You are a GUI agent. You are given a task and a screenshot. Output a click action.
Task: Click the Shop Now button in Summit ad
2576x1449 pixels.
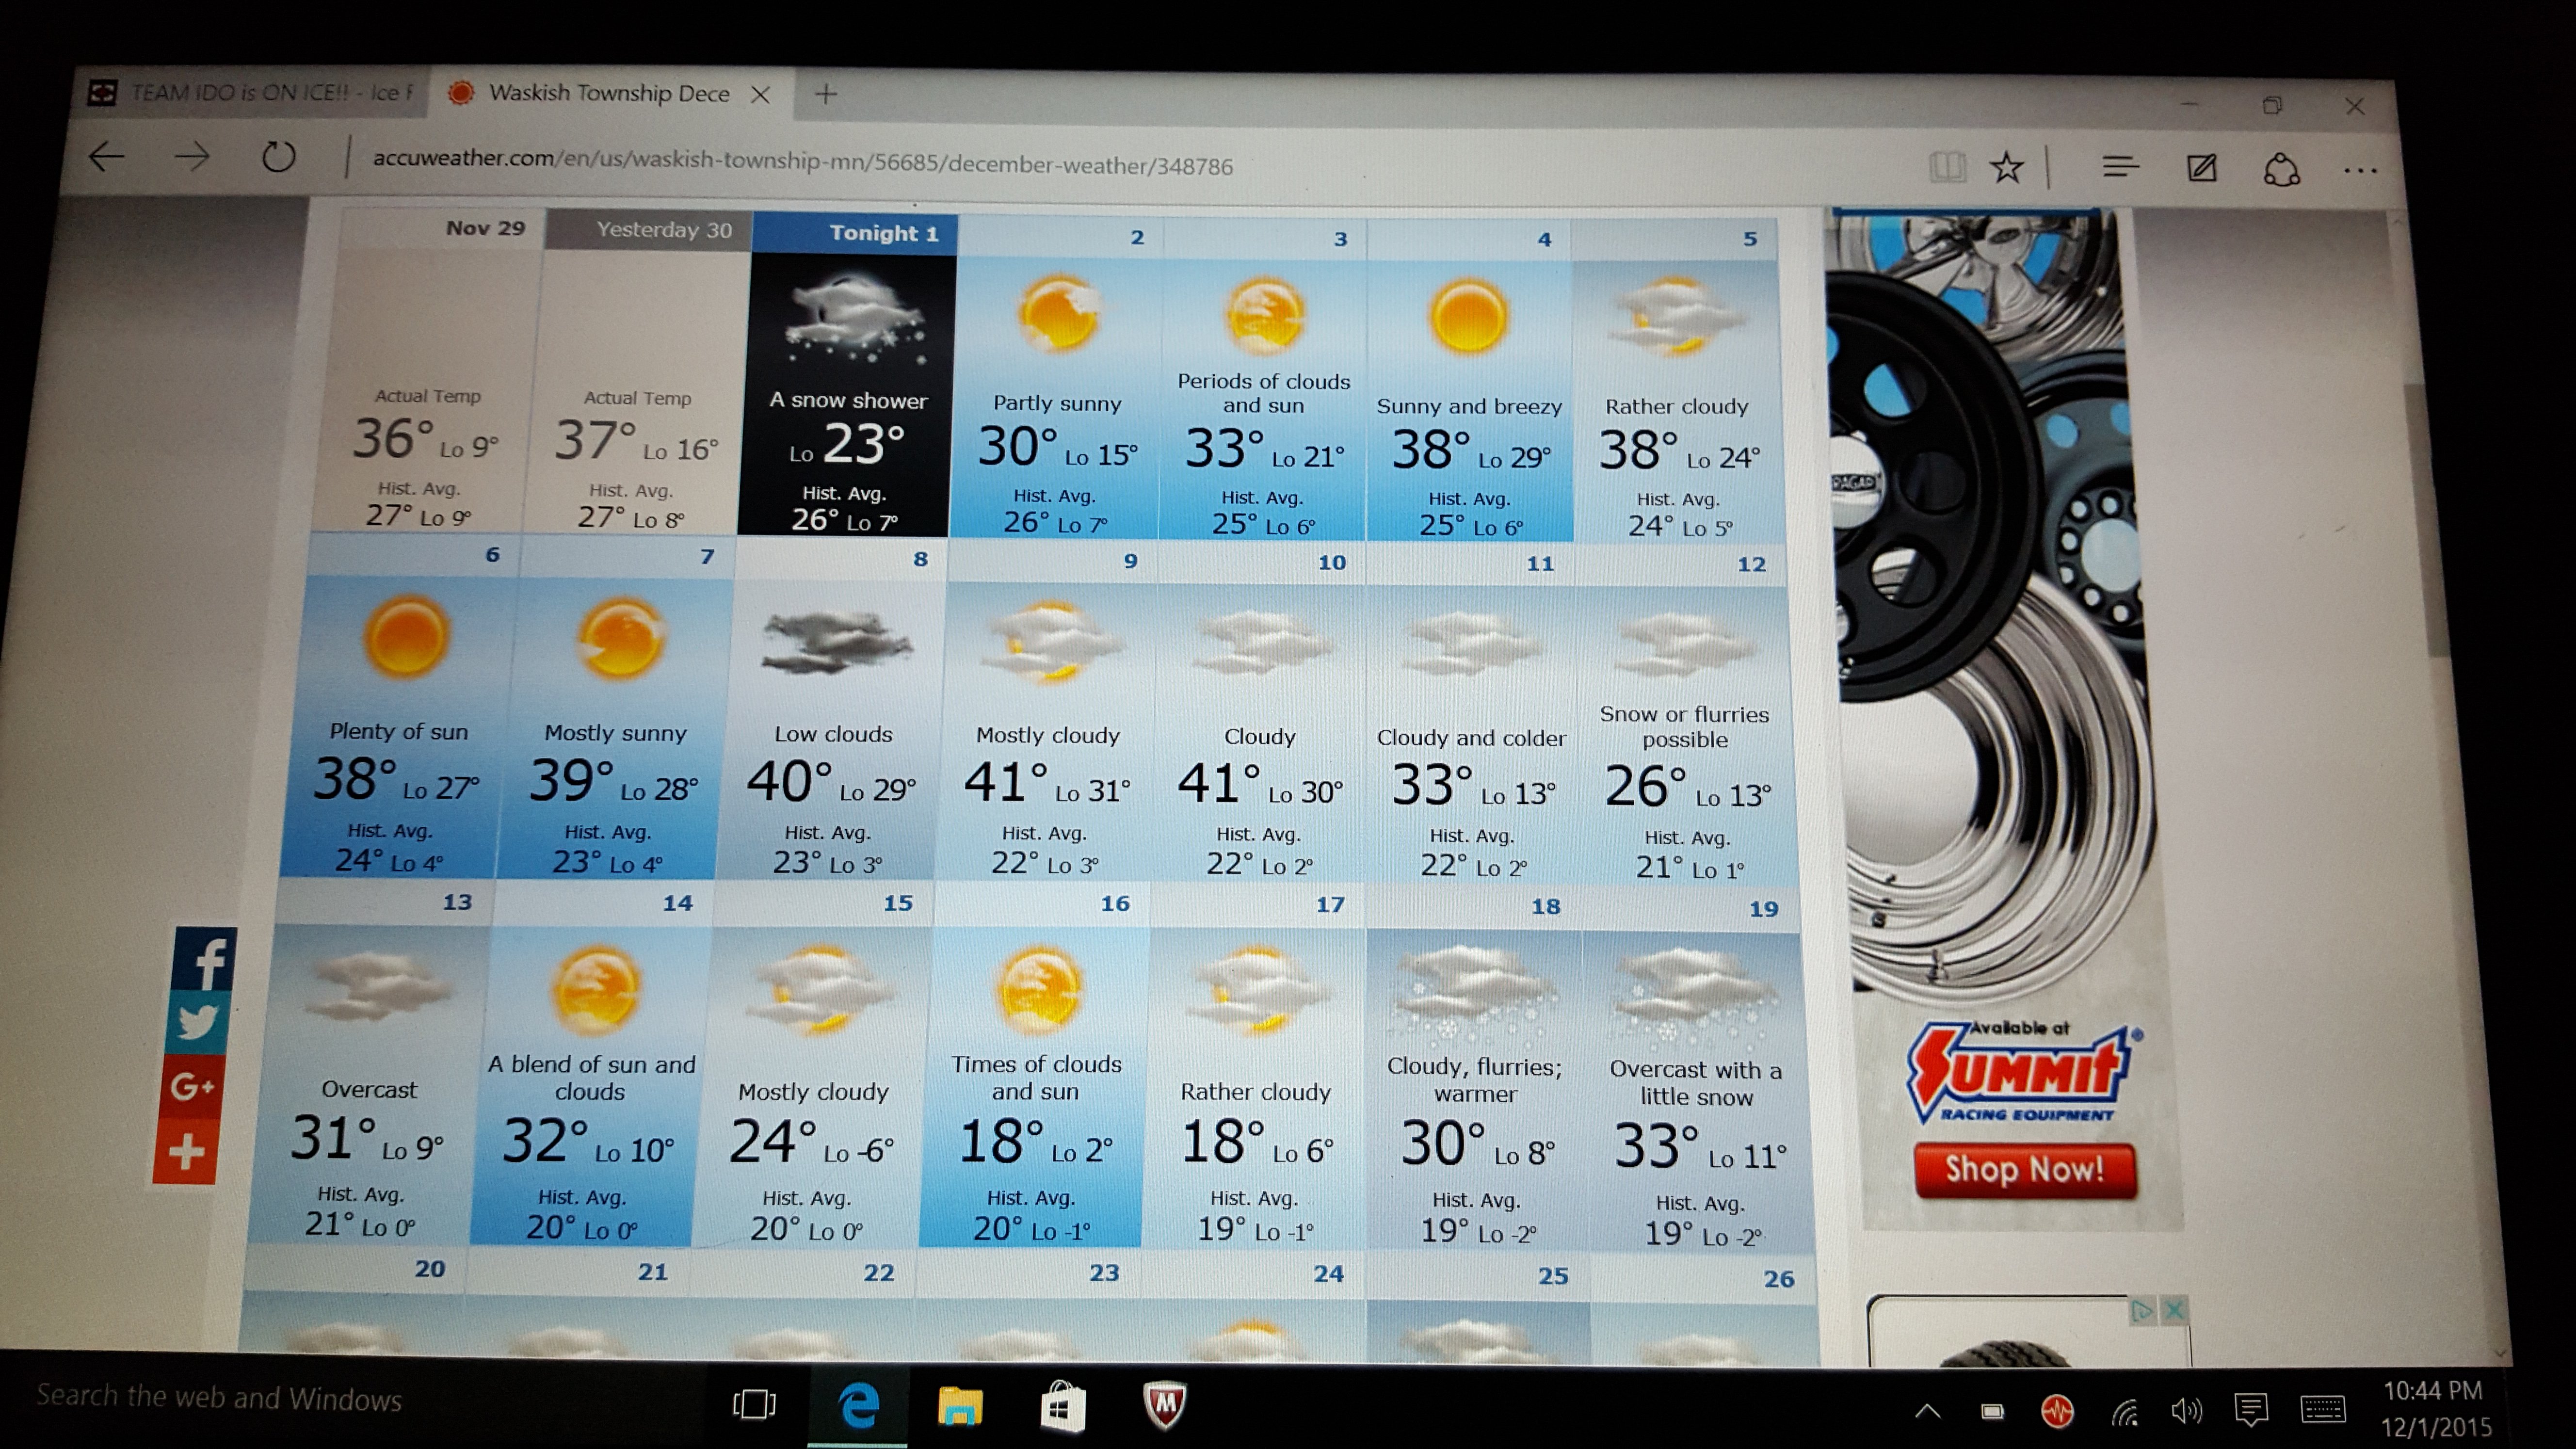pyautogui.click(x=2026, y=1169)
